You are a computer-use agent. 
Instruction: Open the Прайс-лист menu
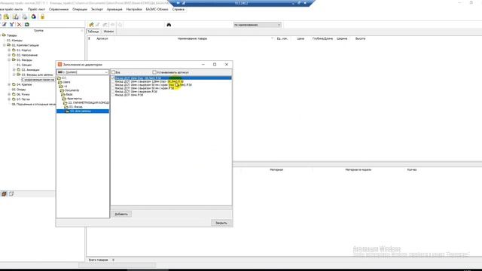pos(36,9)
